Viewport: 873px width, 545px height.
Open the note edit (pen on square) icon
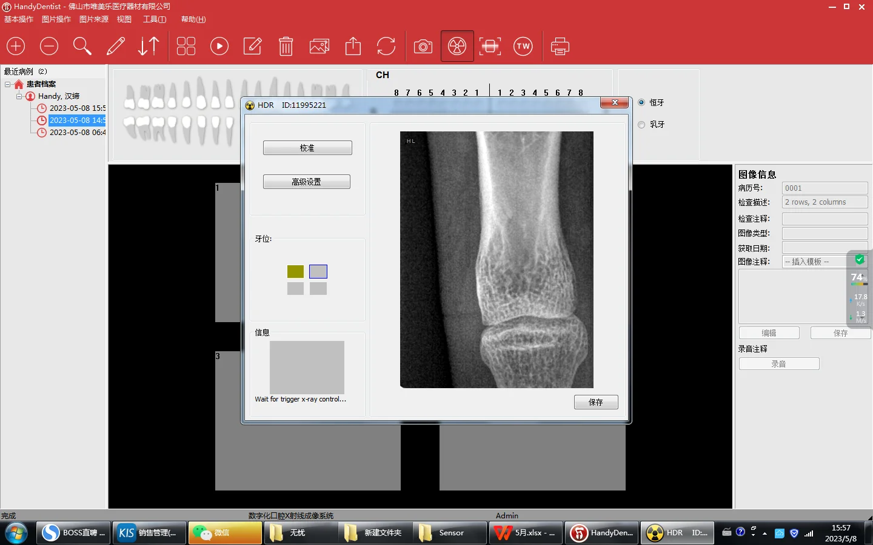252,46
